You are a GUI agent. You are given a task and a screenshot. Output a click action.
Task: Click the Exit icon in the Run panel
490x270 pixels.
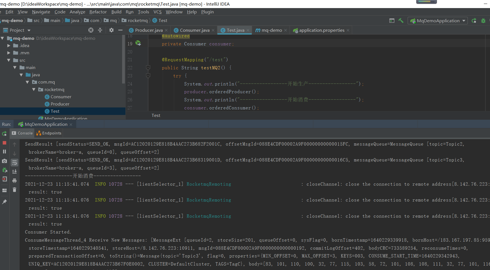(4, 179)
